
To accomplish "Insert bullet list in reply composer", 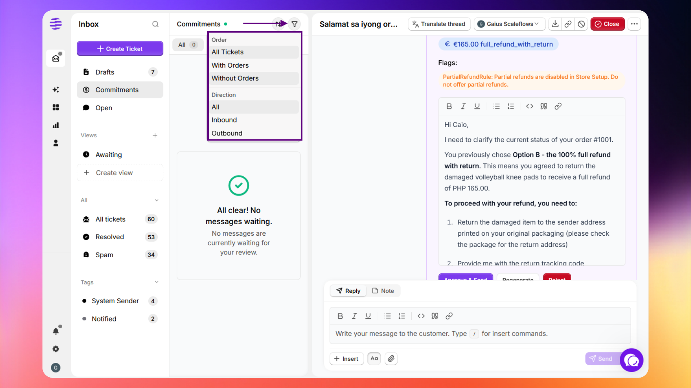I will (x=388, y=316).
